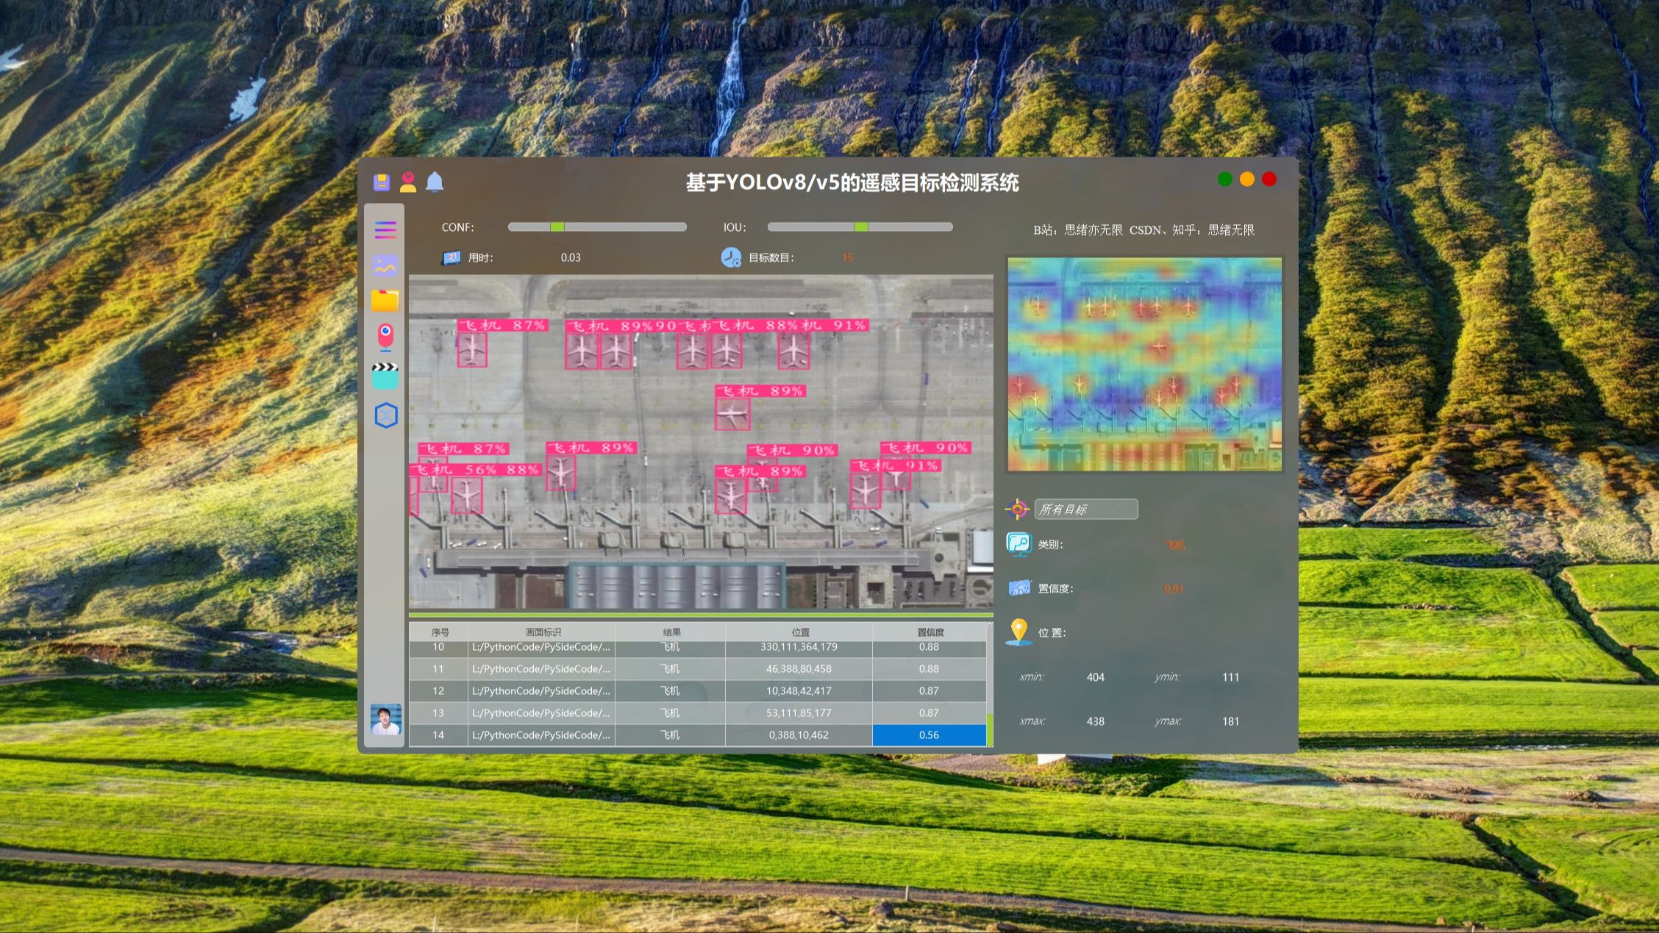Image resolution: width=1659 pixels, height=933 pixels.
Task: Click the save disk icon in title bar
Action: point(381,182)
